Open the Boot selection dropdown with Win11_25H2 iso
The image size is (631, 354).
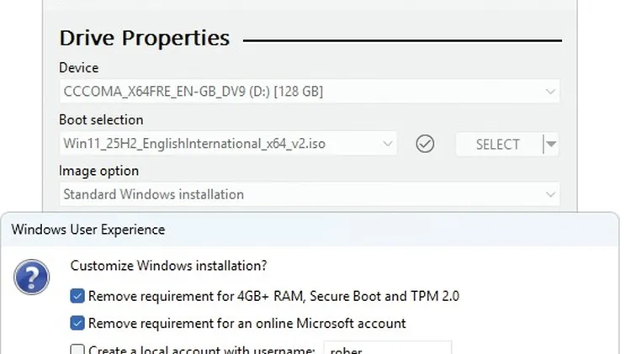pyautogui.click(x=228, y=144)
